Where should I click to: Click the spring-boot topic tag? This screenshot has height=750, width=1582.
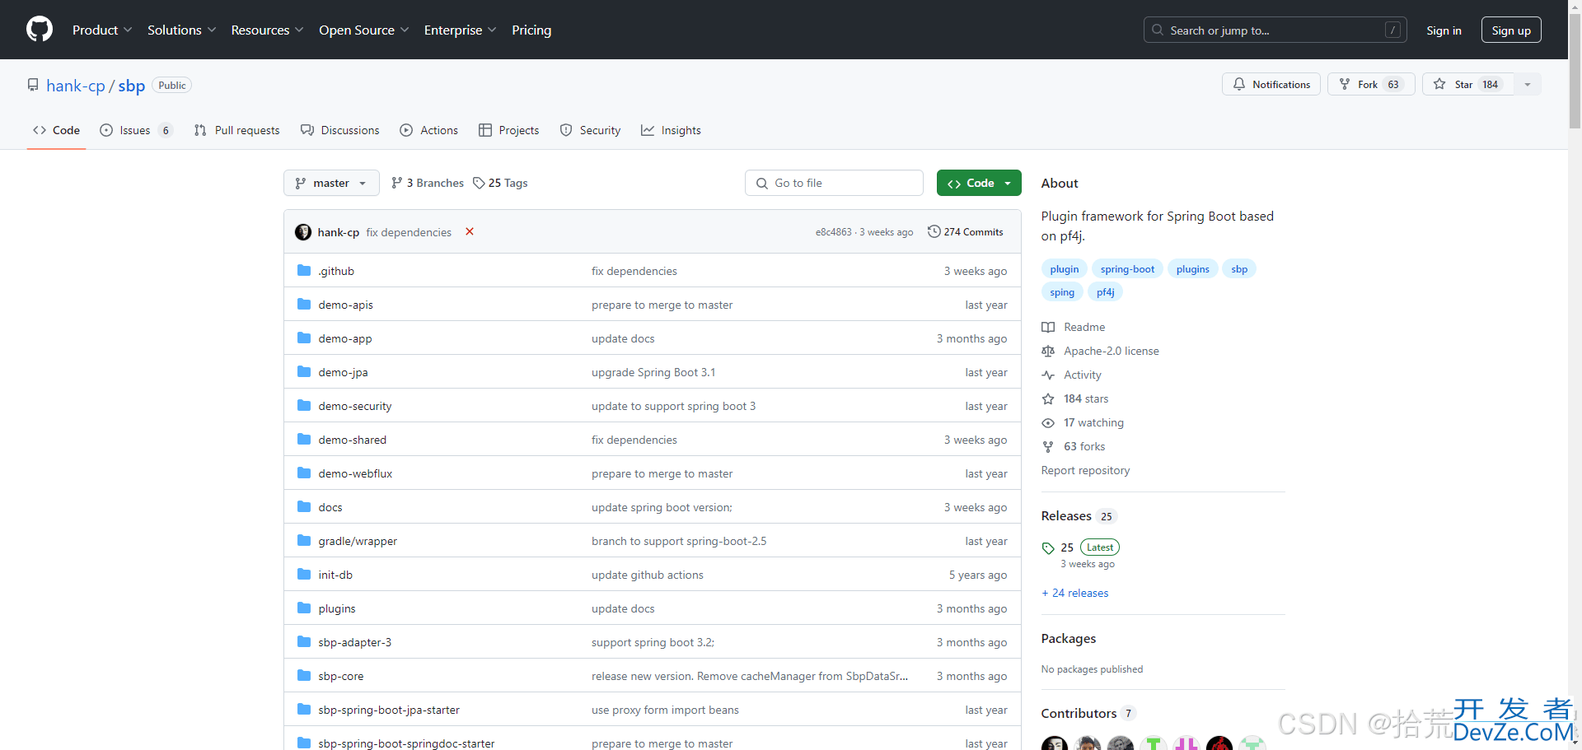coord(1127,269)
